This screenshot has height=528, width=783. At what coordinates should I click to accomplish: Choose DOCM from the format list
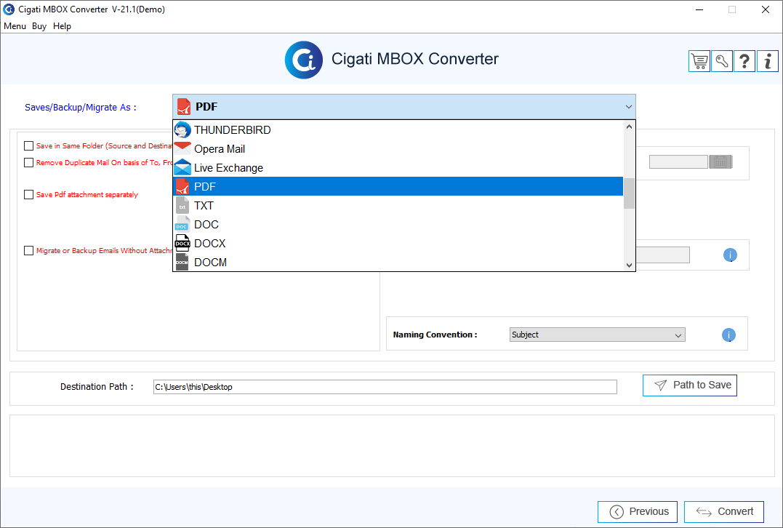398,262
